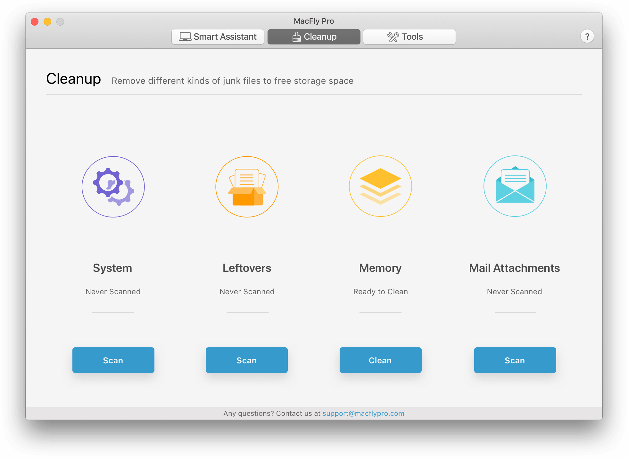Switch to the Smart Assistant tab

click(x=218, y=37)
